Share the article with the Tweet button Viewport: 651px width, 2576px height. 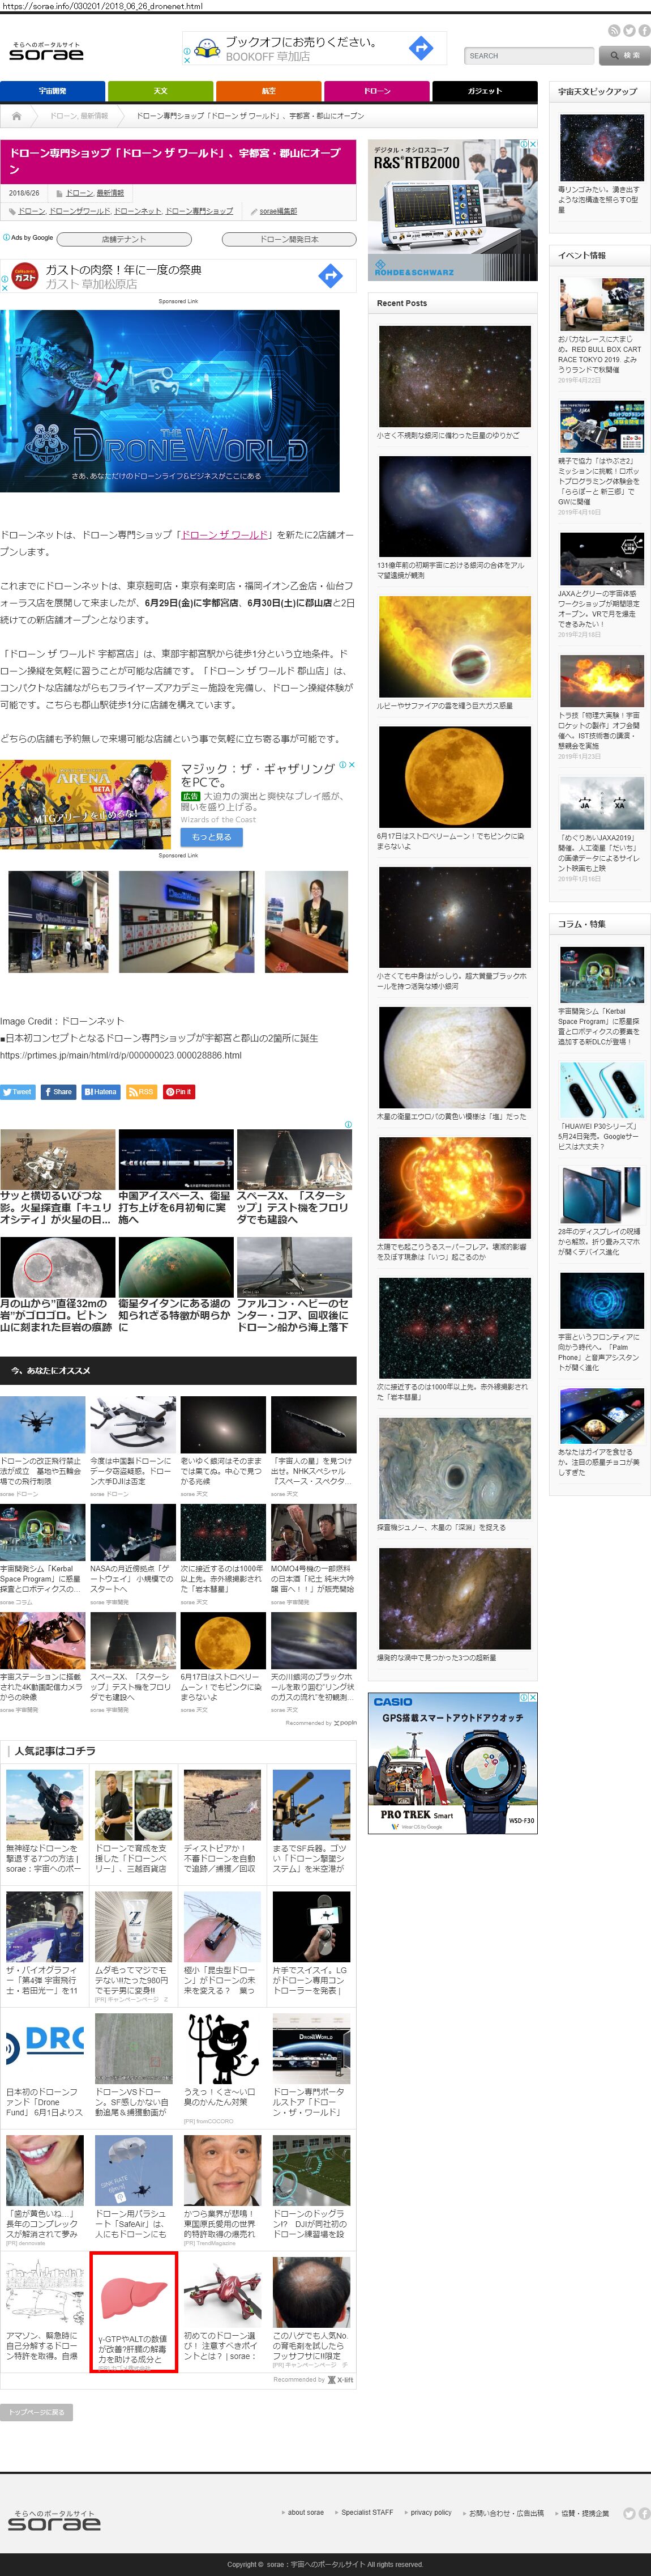[x=18, y=1092]
